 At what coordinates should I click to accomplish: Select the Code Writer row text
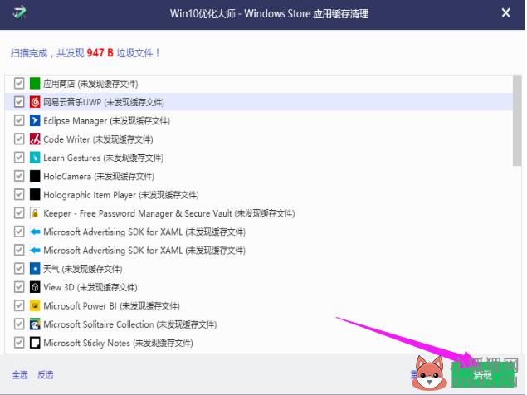click(98, 139)
